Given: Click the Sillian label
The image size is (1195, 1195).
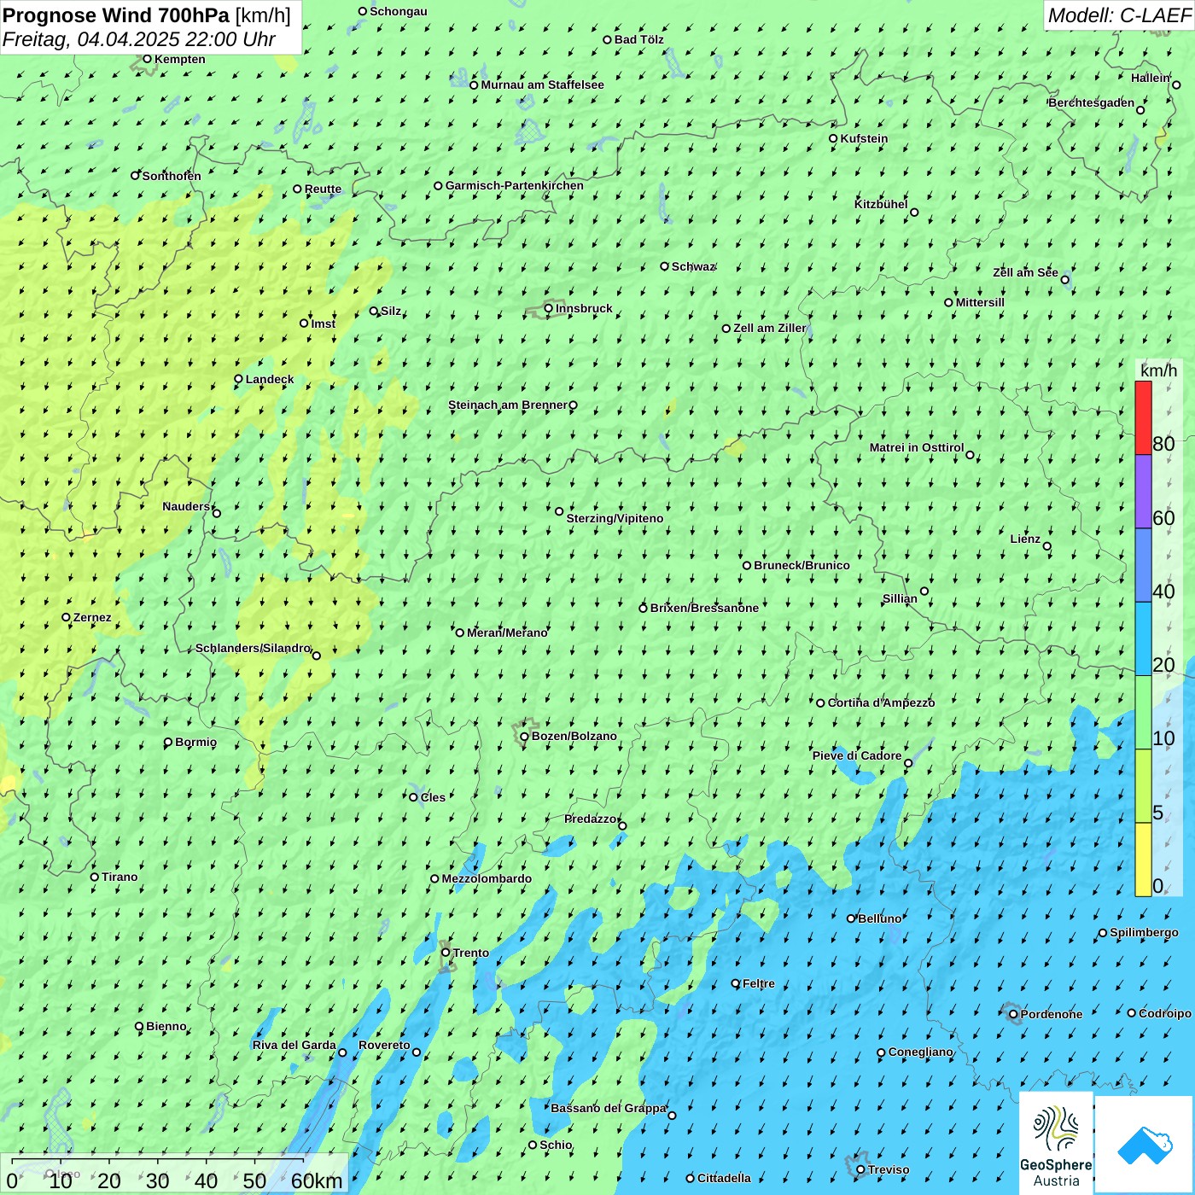Looking at the screenshot, I should (x=900, y=598).
